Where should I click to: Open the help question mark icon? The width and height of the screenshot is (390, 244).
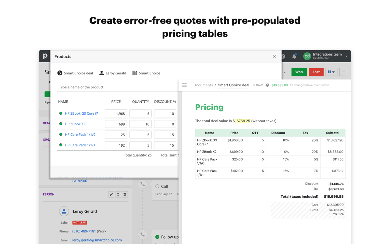283,56
